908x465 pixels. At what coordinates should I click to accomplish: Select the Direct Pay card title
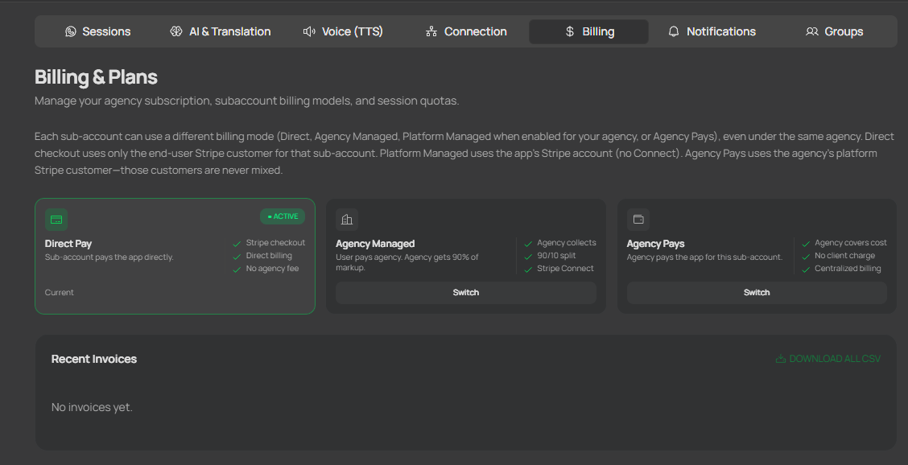tap(68, 244)
